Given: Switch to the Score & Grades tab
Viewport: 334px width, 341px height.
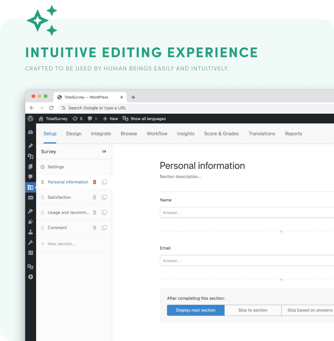Looking at the screenshot, I should 221,134.
